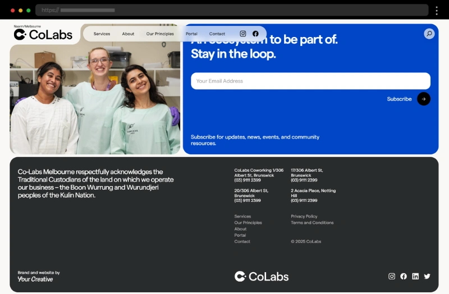
Task: Click the search magnifier icon
Action: 429,34
